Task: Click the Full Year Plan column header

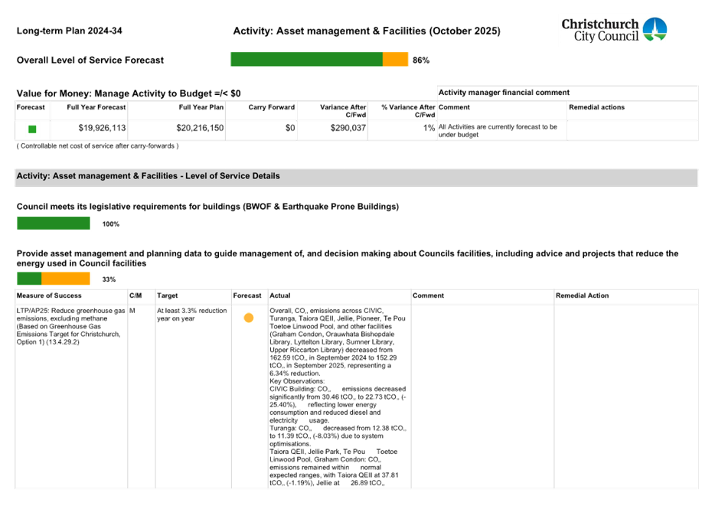Action: click(x=201, y=108)
